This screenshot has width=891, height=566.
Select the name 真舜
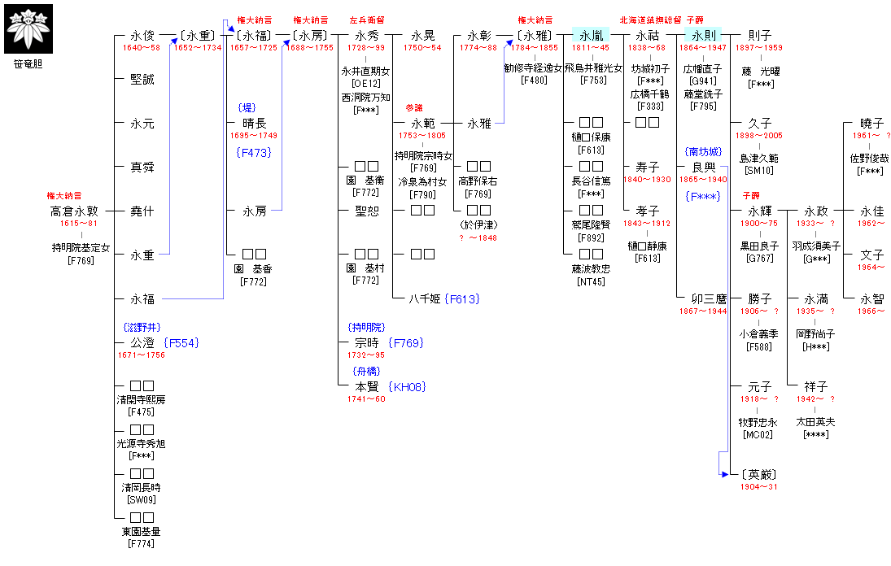tap(142, 167)
